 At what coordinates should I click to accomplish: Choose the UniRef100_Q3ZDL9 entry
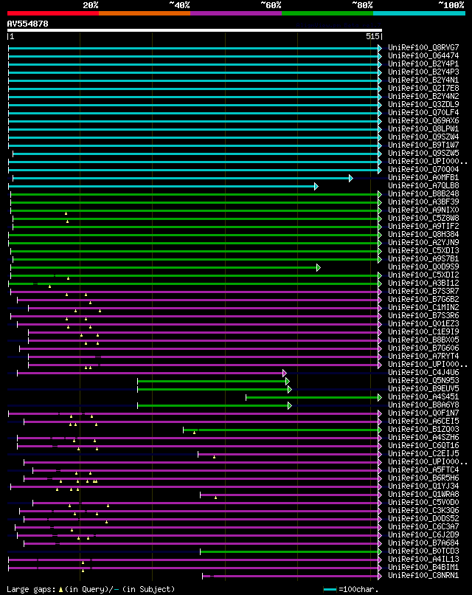423,104
